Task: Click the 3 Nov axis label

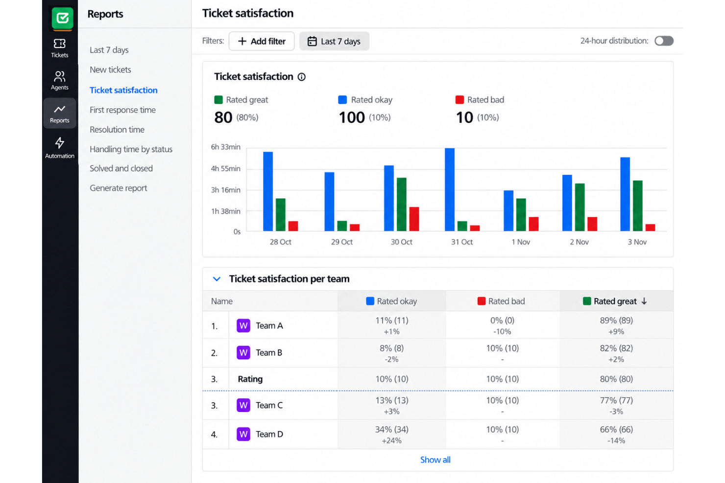Action: coord(637,242)
